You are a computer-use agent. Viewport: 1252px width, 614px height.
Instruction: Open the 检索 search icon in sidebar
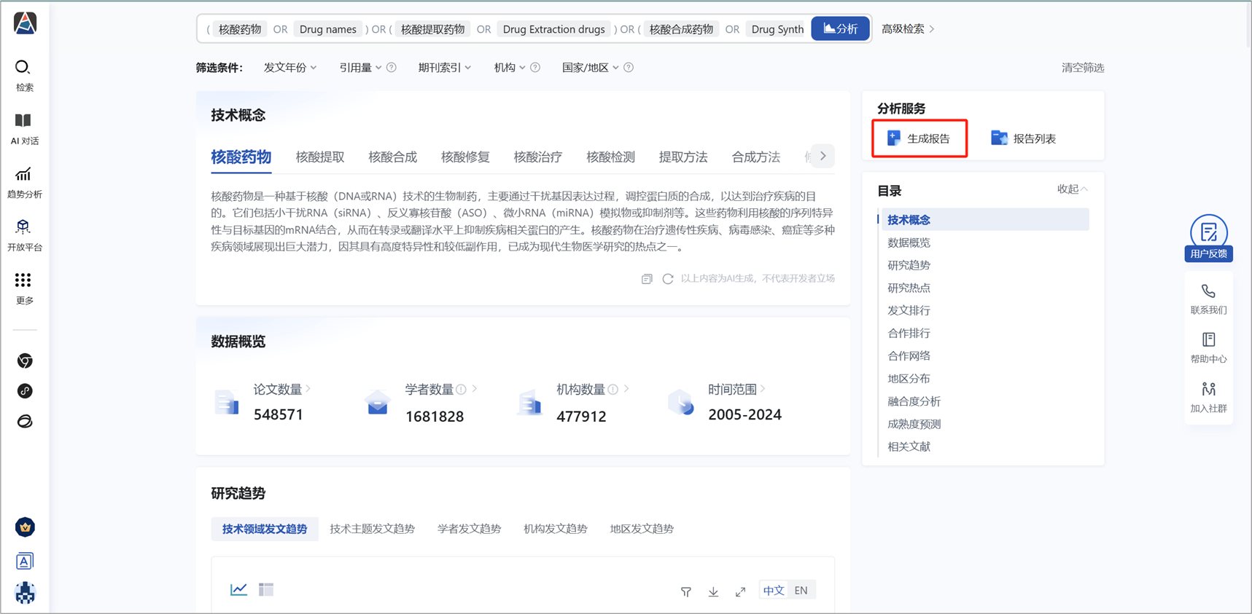[23, 68]
